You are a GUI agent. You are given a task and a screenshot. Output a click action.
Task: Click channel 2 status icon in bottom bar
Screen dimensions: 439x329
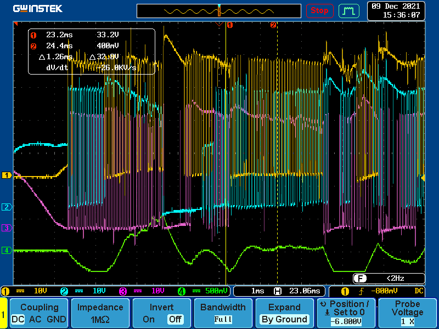point(64,292)
